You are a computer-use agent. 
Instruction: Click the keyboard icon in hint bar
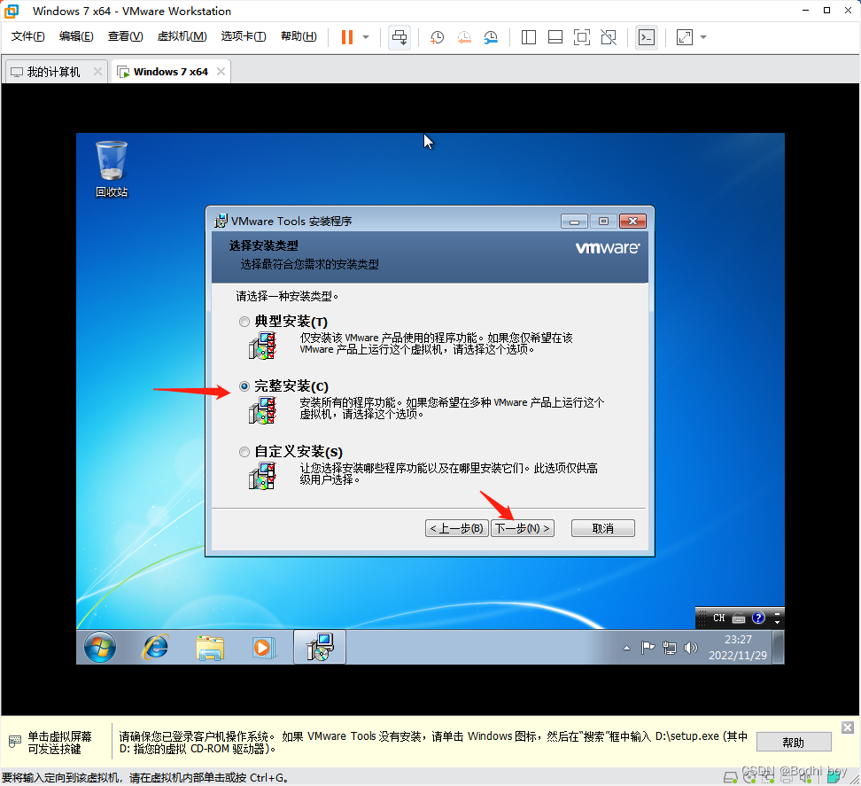tap(15, 742)
